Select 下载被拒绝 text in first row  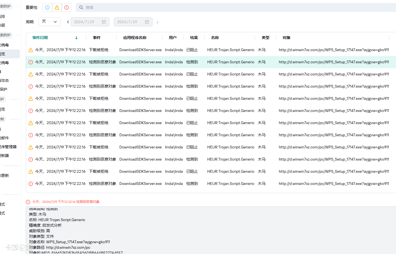pyautogui.click(x=99, y=50)
